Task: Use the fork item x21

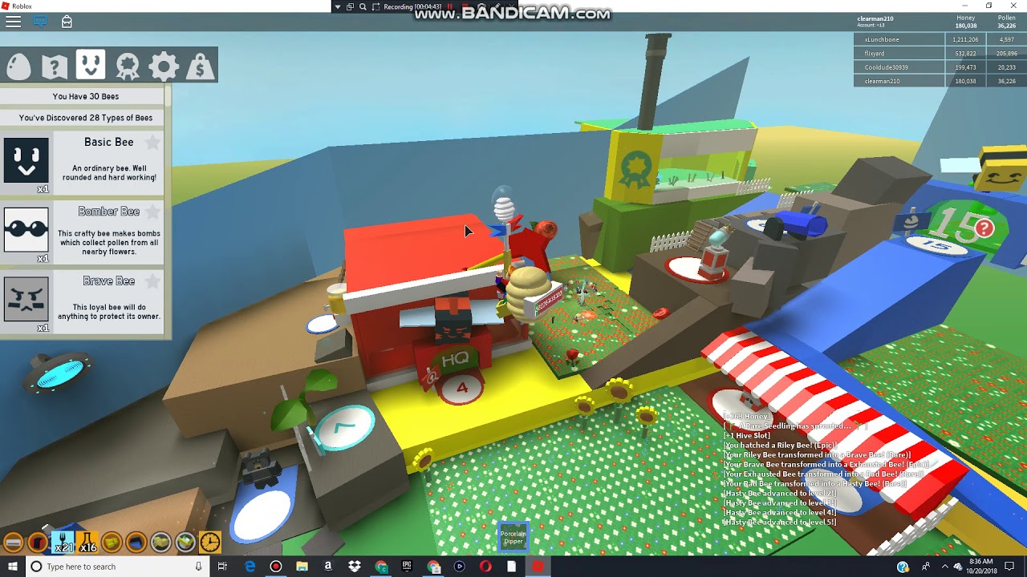Action: [63, 543]
